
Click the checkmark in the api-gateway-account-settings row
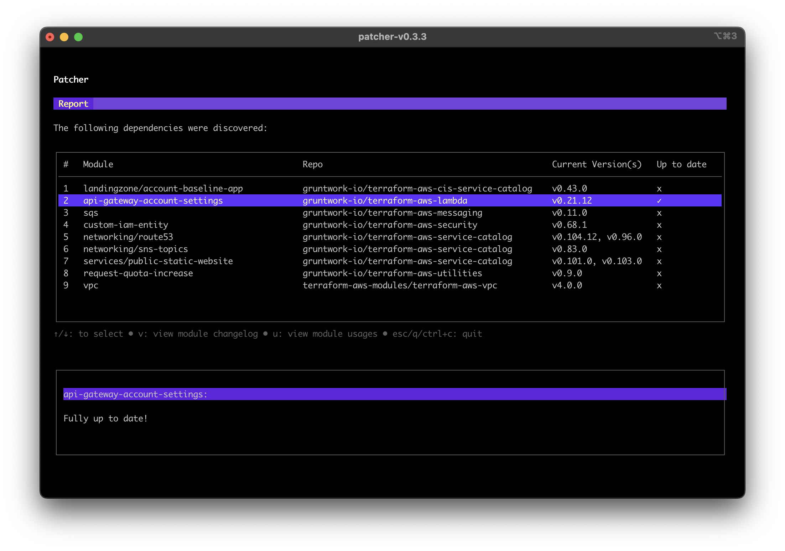659,201
